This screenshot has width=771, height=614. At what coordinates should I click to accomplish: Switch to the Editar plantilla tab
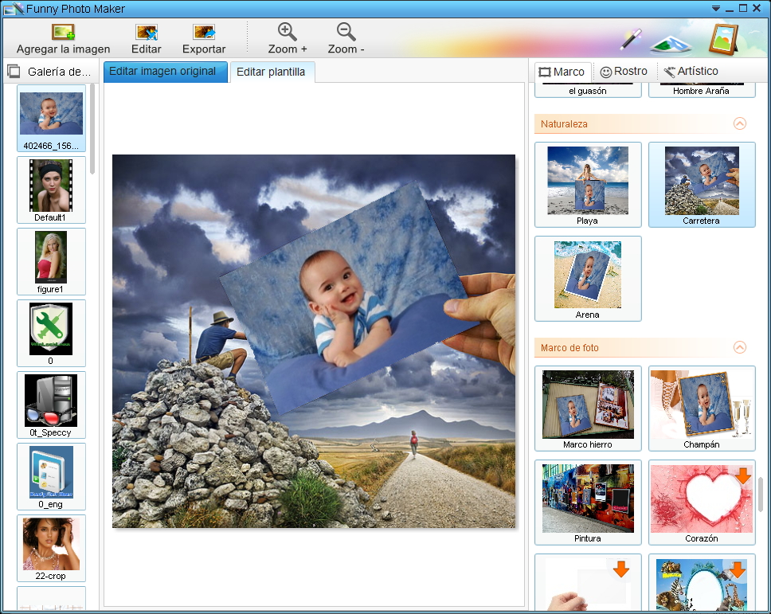click(x=270, y=71)
